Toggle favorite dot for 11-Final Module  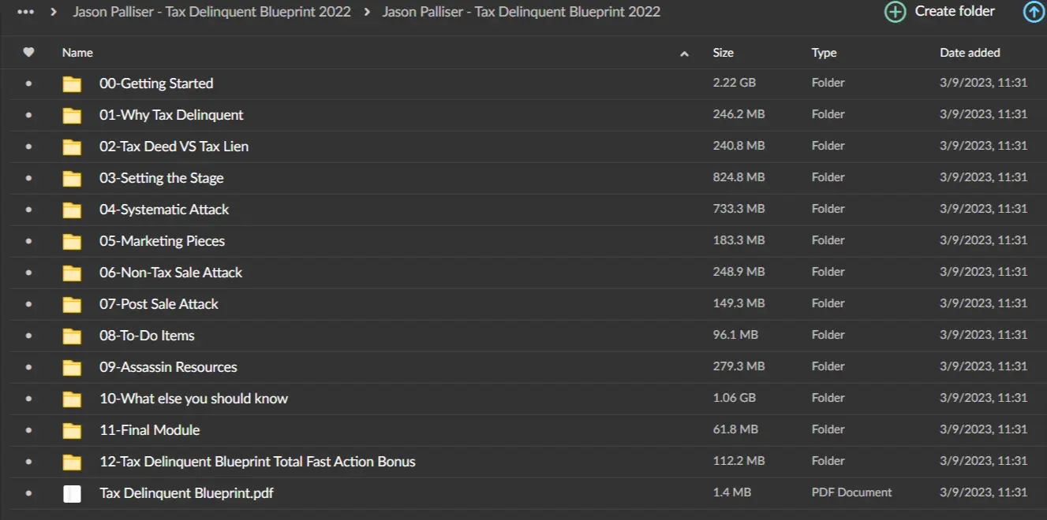click(x=29, y=430)
